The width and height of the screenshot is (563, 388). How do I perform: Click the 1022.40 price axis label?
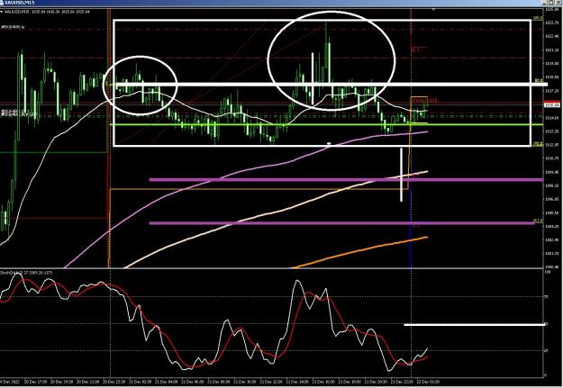[x=552, y=36]
